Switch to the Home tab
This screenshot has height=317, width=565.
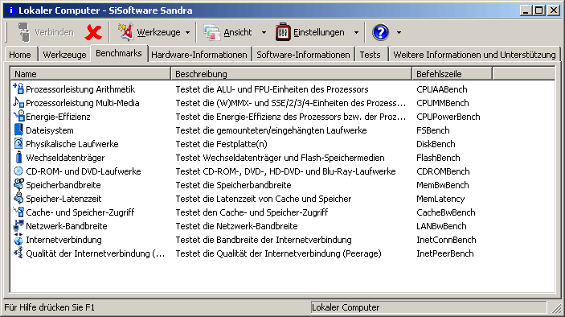[x=20, y=55]
